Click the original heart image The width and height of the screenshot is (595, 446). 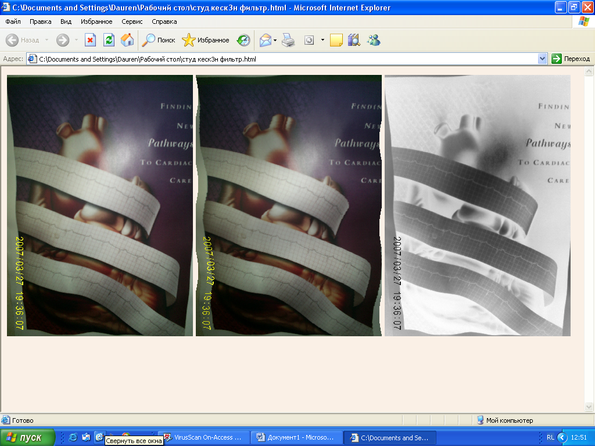point(100,205)
